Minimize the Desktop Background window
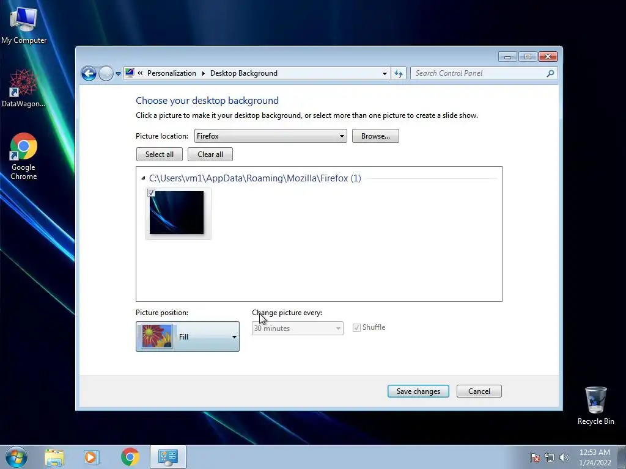 (x=507, y=57)
